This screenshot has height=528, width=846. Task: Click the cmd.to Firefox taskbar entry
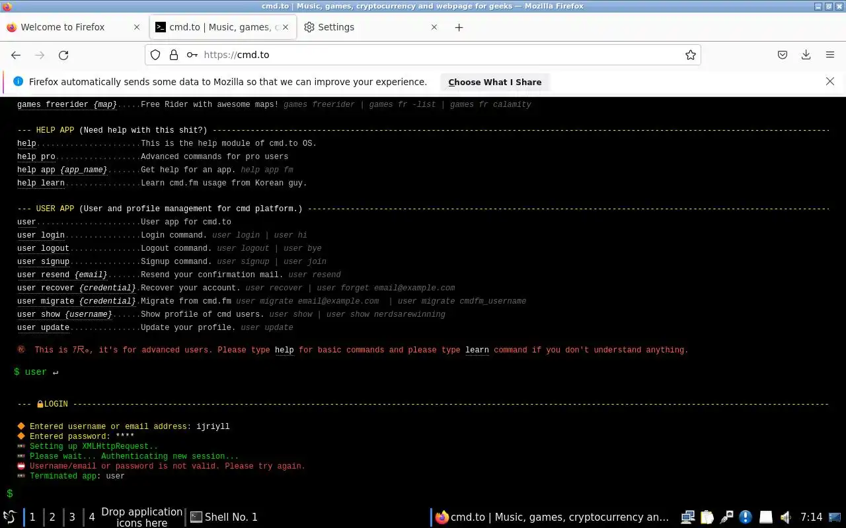[x=552, y=517]
